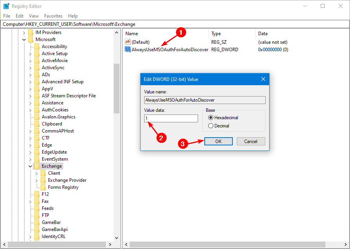This screenshot has width=350, height=249.
Task: Click the string value icon beside (Default)
Action: [x=128, y=42]
